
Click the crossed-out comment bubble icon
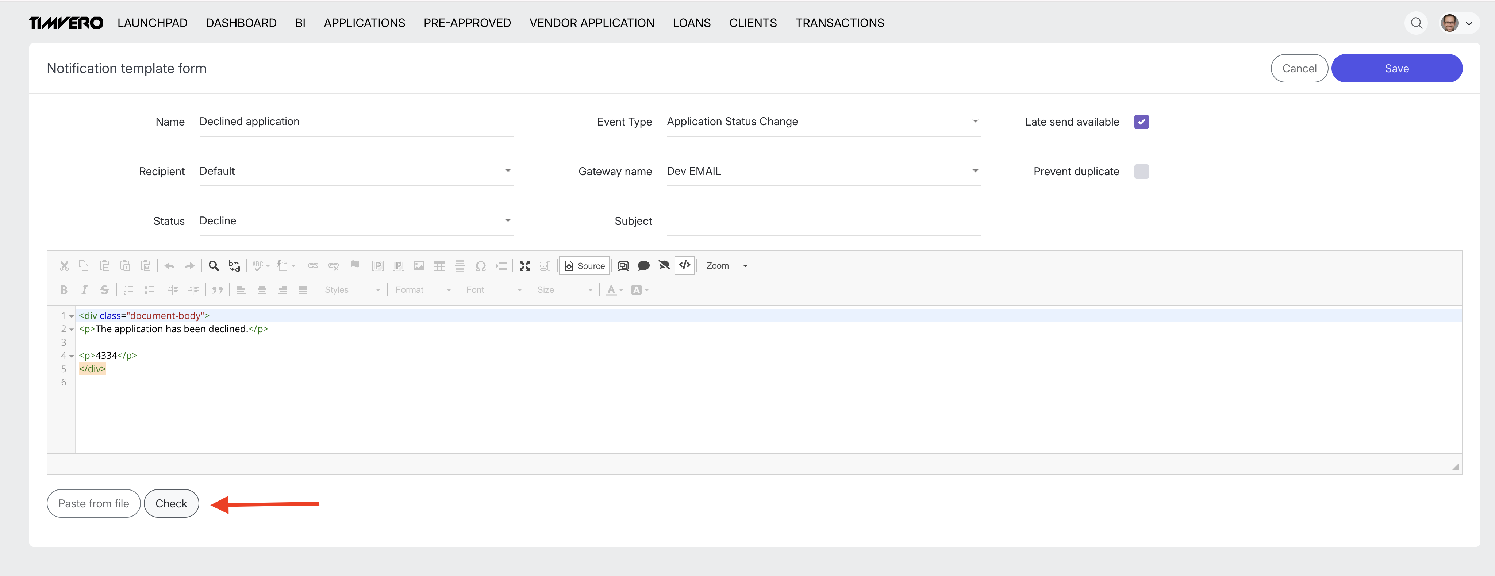click(664, 266)
